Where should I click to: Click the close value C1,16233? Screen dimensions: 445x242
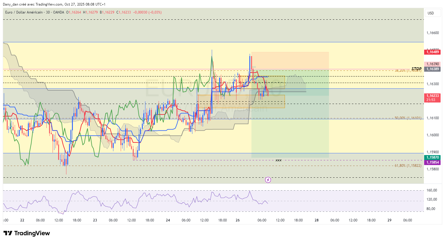[124, 12]
